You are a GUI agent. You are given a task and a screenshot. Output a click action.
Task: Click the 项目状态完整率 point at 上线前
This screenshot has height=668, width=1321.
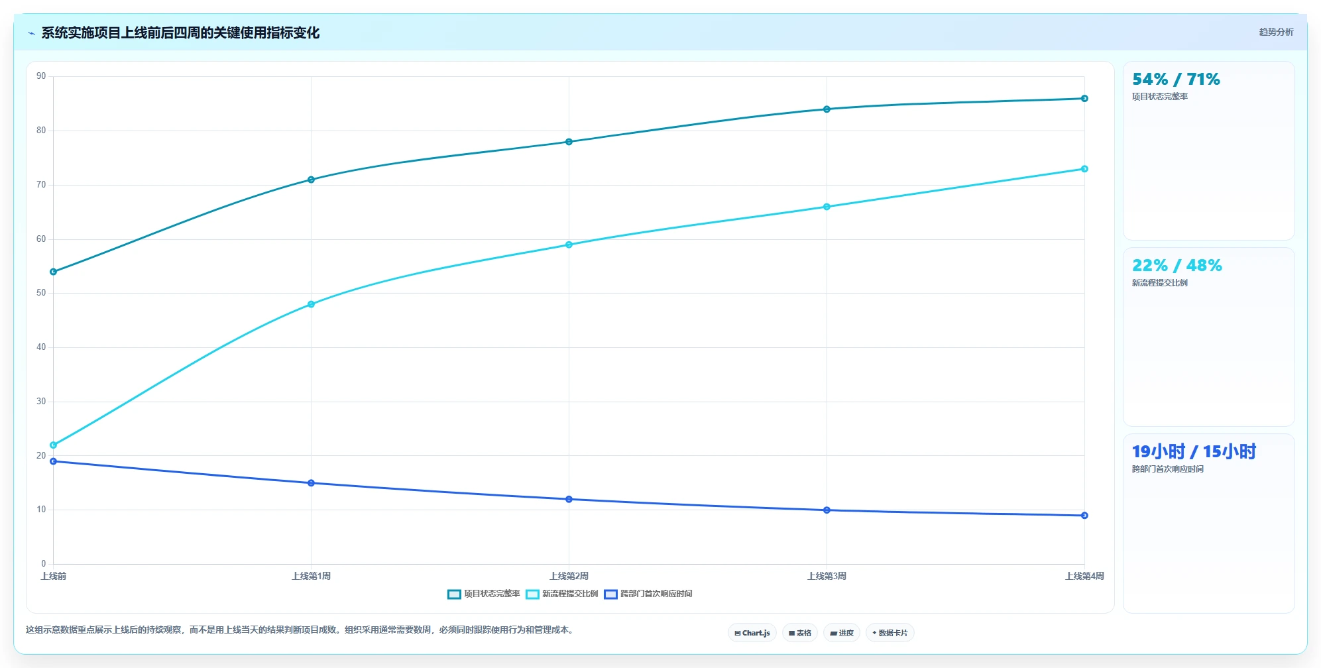pyautogui.click(x=53, y=272)
